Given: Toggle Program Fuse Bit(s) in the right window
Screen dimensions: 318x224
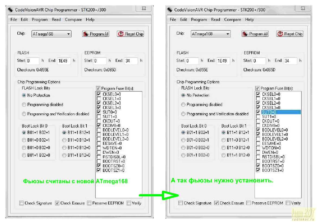Looking at the screenshot, I should 257,88.
